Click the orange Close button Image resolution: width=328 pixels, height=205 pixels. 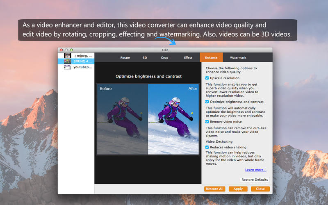[260, 189]
